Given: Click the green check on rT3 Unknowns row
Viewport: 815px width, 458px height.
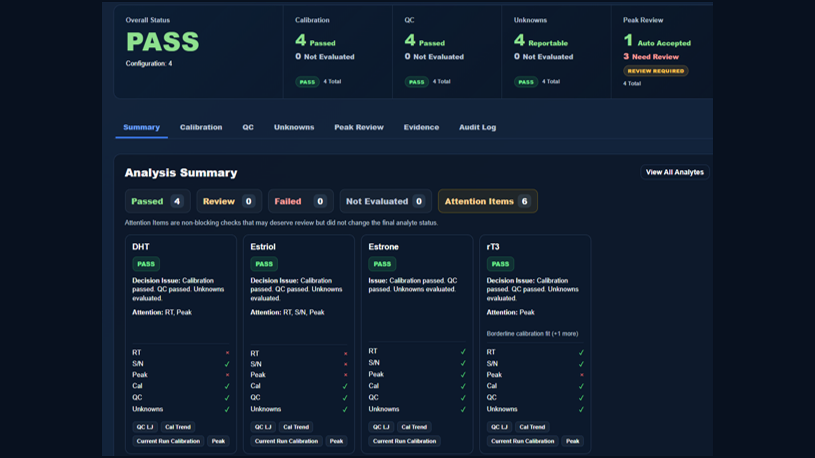Looking at the screenshot, I should (582, 409).
